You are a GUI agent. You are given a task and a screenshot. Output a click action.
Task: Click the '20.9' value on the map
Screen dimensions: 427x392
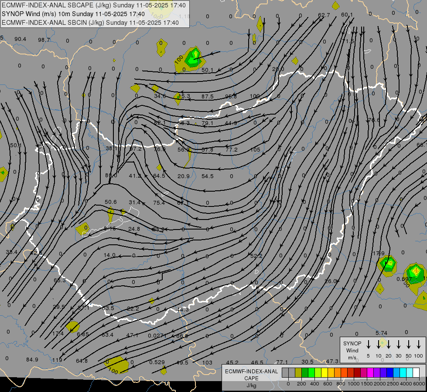183,176
